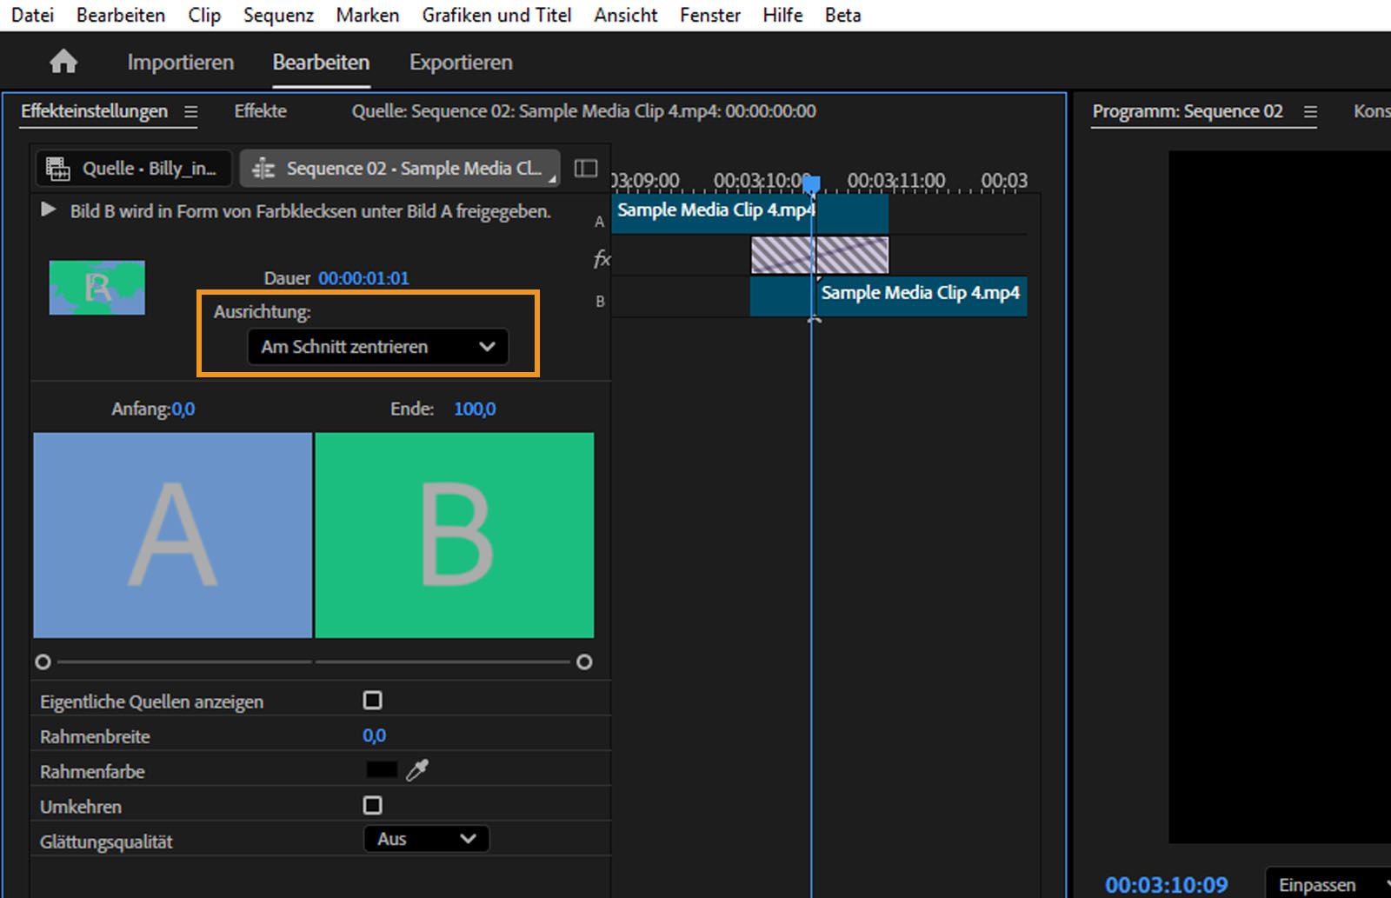The width and height of the screenshot is (1391, 898).
Task: Go to the Exportieren workspace
Action: coord(461,63)
